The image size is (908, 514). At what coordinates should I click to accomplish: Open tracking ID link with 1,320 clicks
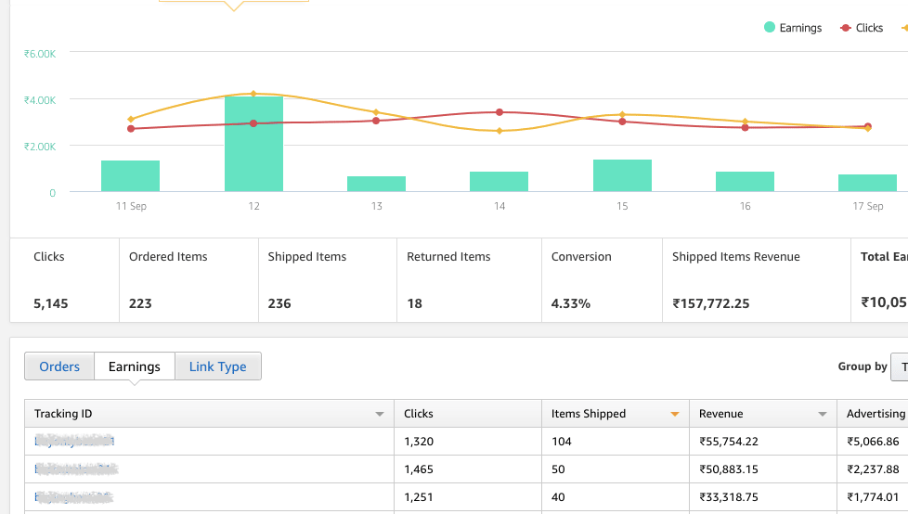tap(74, 442)
